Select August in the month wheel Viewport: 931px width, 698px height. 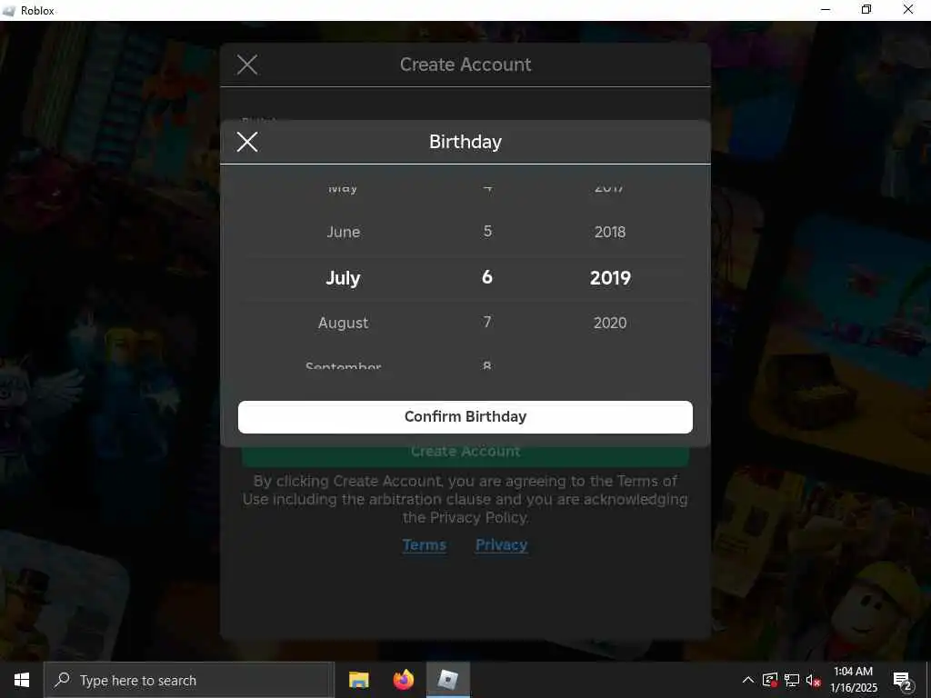tap(343, 323)
